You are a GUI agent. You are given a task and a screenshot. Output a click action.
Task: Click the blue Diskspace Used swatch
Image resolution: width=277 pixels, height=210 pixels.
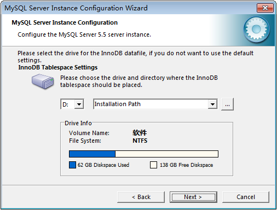72,165
